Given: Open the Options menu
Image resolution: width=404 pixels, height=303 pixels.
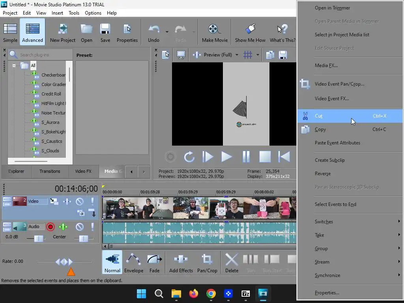Looking at the screenshot, I should click(93, 13).
